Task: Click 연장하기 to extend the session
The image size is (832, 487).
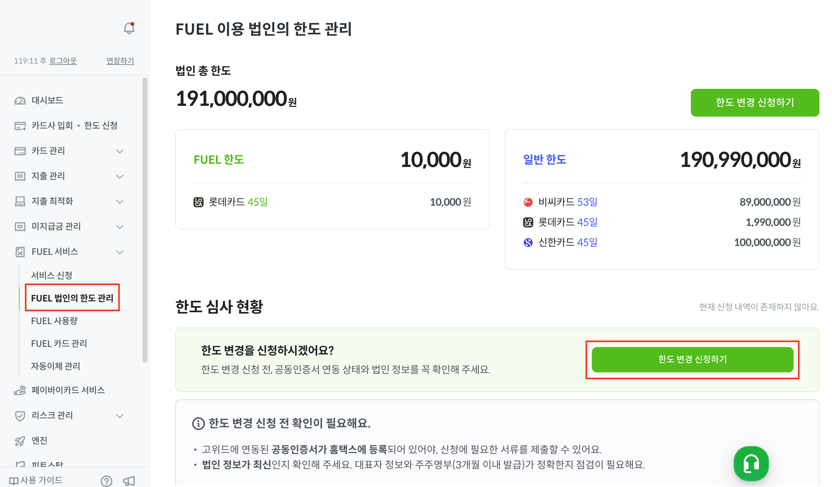Action: click(120, 61)
